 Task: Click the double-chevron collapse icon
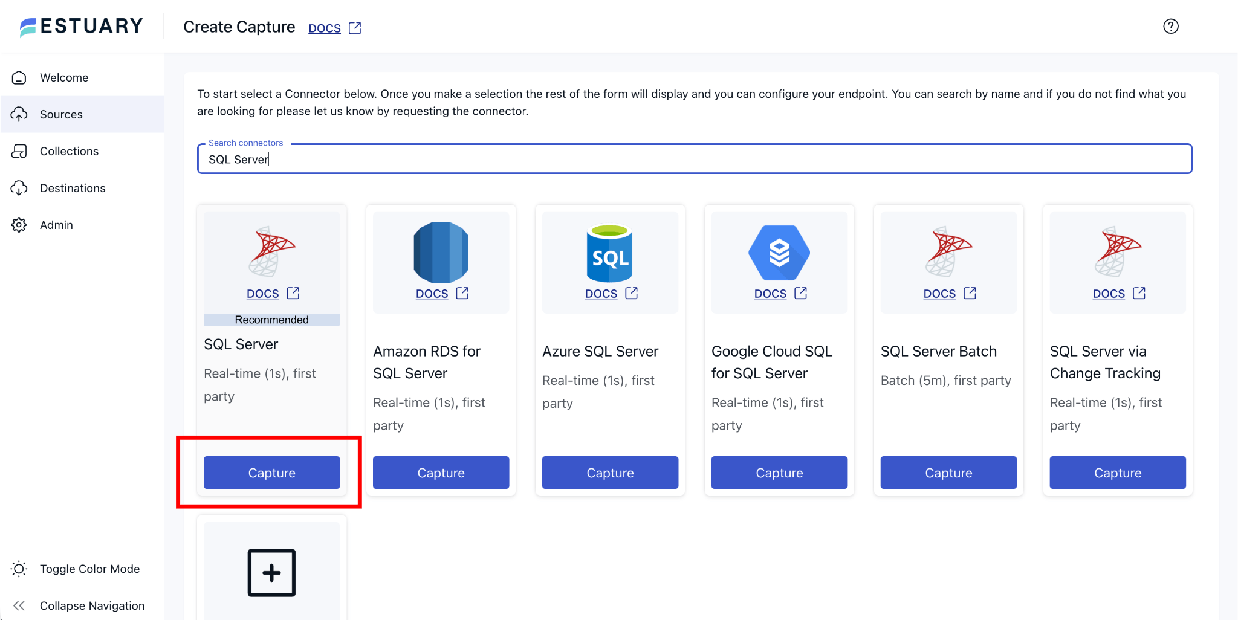pyautogui.click(x=19, y=605)
